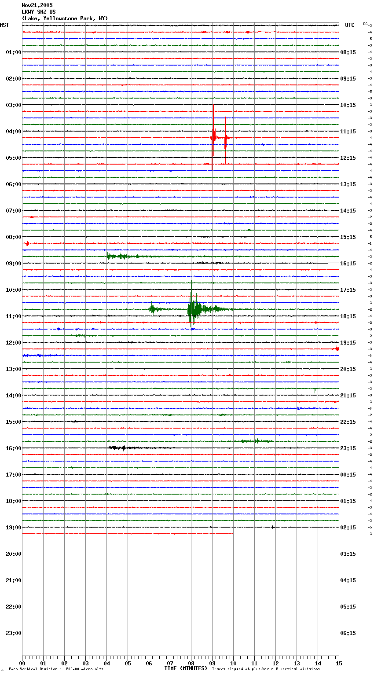Click the "05:00" MST time label
This screenshot has width=374, height=675.
click(14, 158)
